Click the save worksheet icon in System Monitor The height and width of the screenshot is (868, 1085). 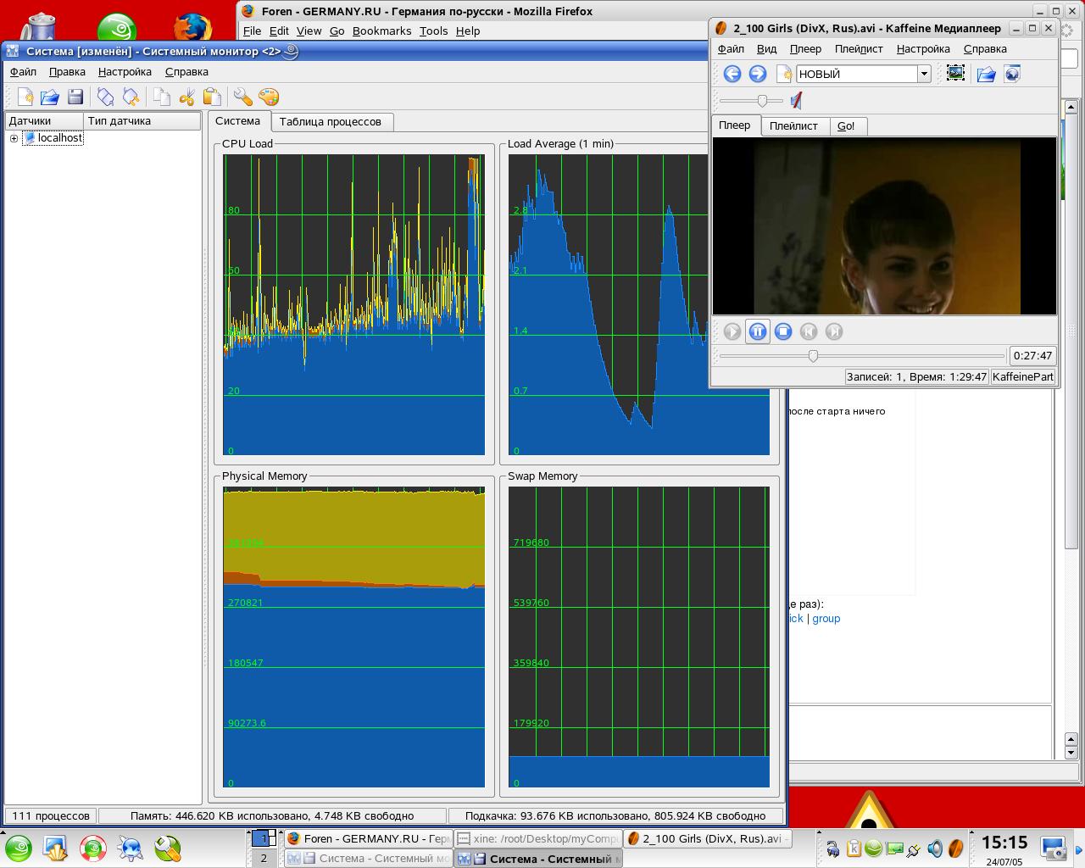coord(75,97)
